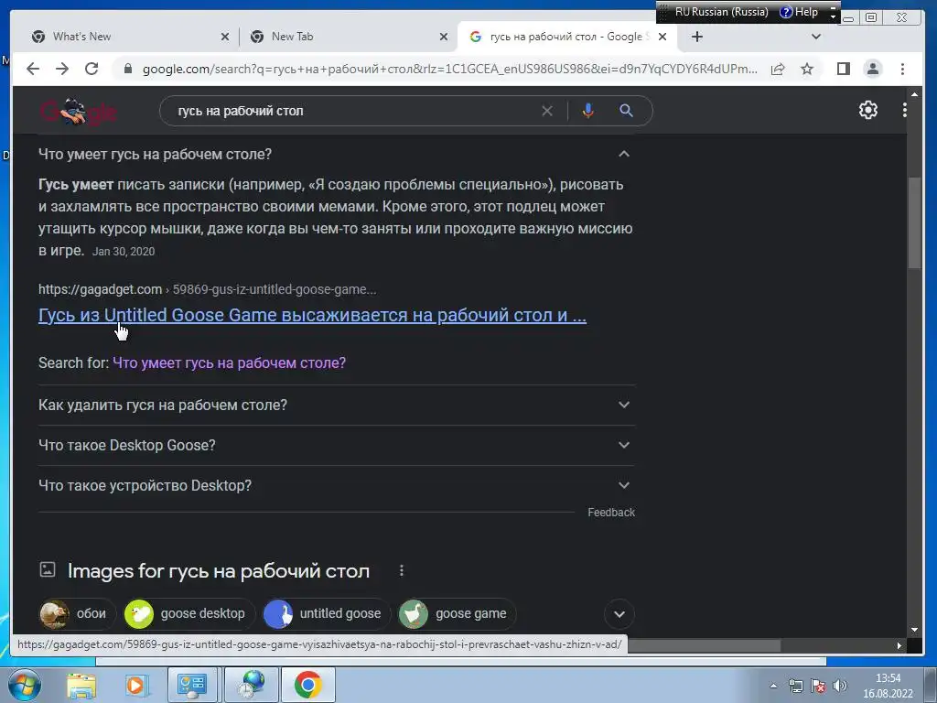
Task: Click the gagadget.com breadcrumb URL text
Action: tap(208, 289)
